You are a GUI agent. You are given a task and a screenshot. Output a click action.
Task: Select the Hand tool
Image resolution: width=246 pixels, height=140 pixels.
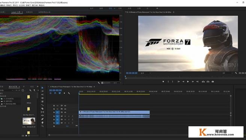point(42,122)
